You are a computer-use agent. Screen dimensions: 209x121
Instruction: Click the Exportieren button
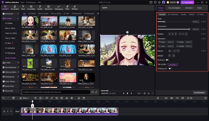[x=187, y=2]
